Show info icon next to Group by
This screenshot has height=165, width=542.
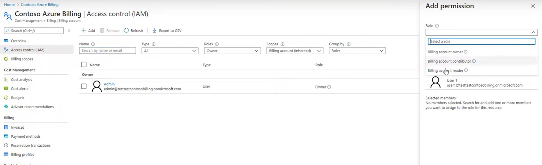pos(348,44)
